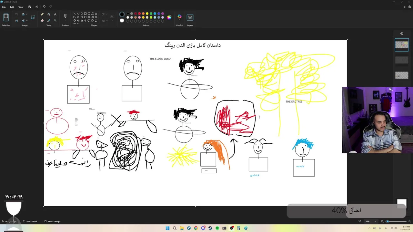Select the Magnifier tool
413x232 pixels.
[55, 21]
